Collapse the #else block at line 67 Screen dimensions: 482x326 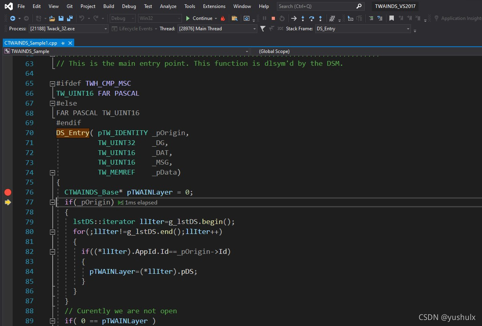52,103
